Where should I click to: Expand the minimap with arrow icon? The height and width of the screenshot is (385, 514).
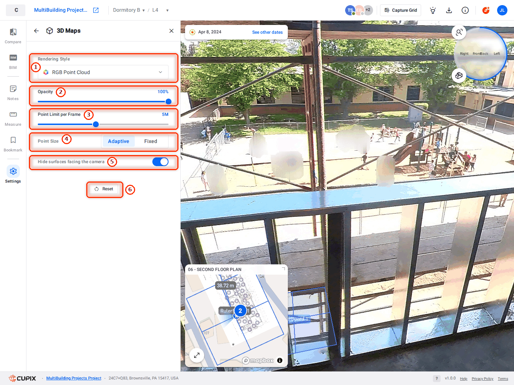(197, 355)
